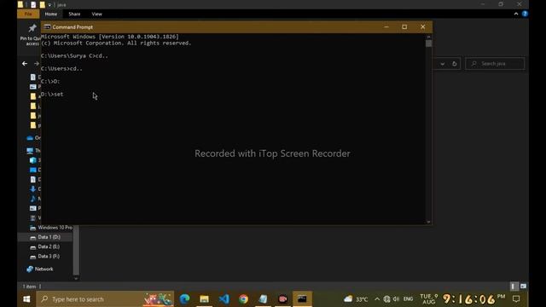Open network settings from tray icon
Image resolution: width=546 pixels, height=307 pixels.
coord(386,299)
